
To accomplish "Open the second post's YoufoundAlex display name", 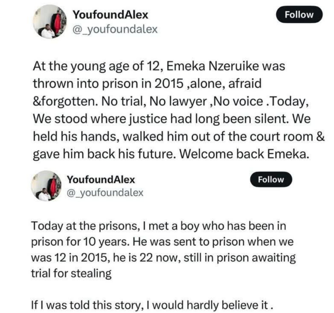I will (x=101, y=179).
